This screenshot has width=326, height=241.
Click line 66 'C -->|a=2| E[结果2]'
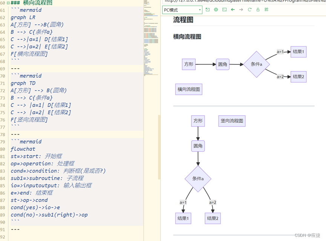(39, 47)
